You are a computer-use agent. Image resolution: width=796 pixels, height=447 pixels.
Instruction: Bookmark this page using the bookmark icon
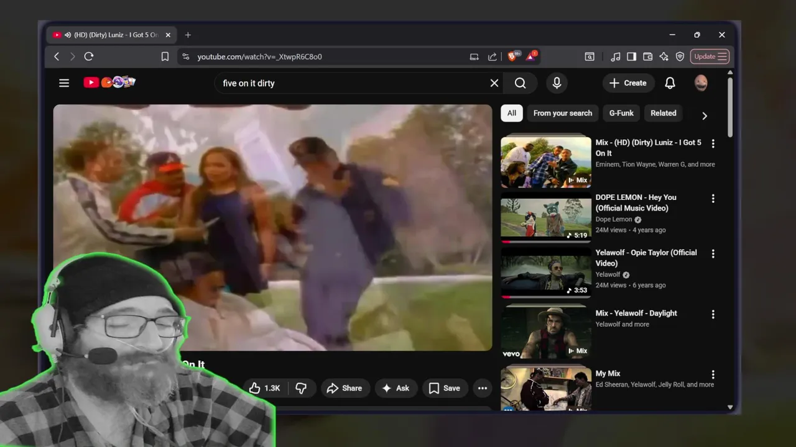(165, 56)
